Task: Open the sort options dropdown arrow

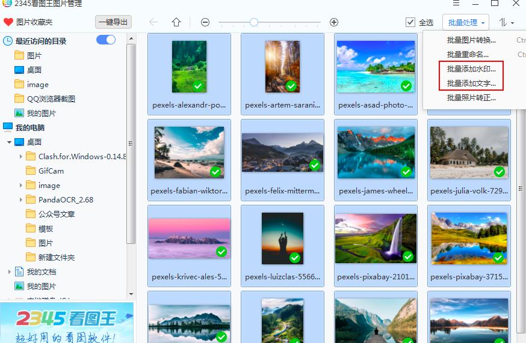Action: tap(513, 23)
